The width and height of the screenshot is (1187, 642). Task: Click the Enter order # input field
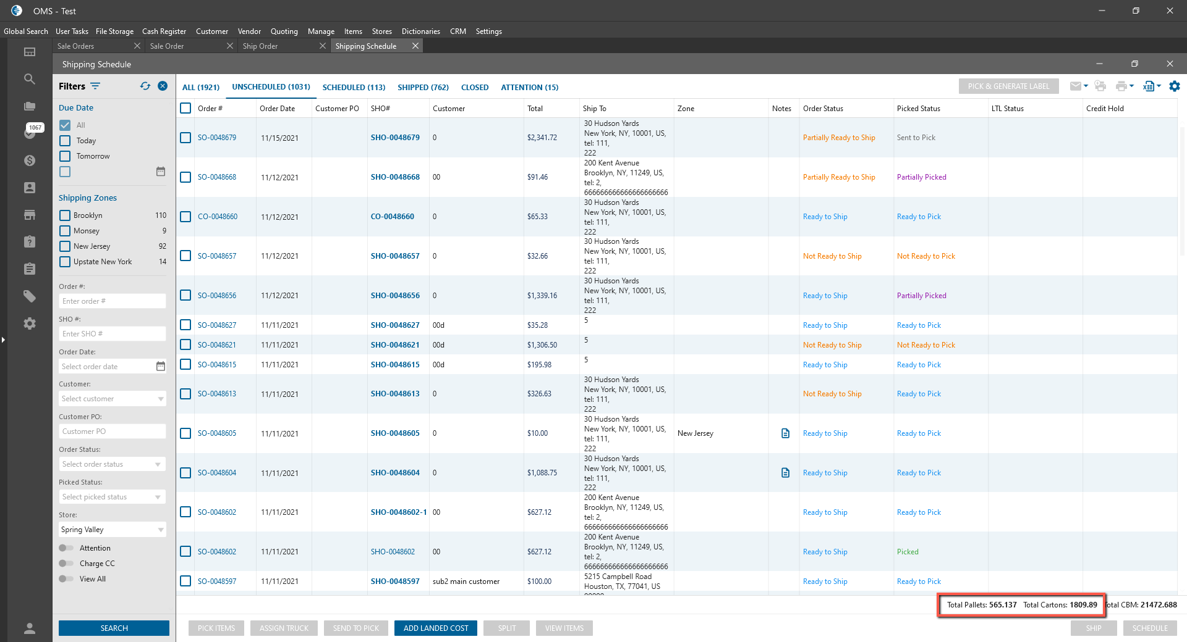click(113, 301)
